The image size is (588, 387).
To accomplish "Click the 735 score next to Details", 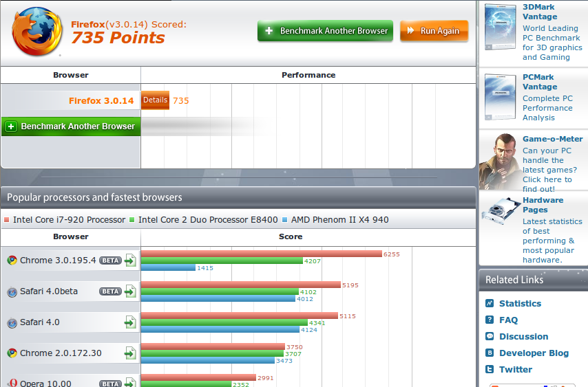I will [181, 100].
